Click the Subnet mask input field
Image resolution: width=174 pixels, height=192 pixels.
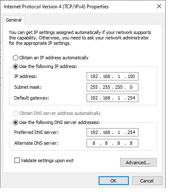click(112, 87)
